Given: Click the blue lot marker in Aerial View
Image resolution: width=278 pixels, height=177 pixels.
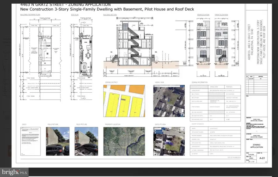Looking at the screenshot, I should click(169, 100).
